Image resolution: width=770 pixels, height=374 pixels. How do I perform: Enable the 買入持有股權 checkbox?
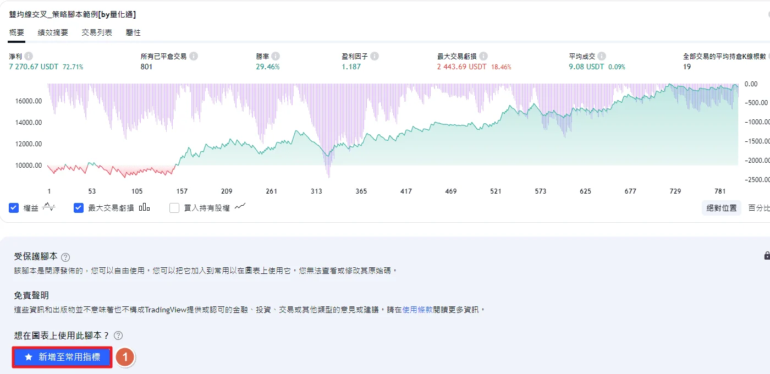coord(174,208)
